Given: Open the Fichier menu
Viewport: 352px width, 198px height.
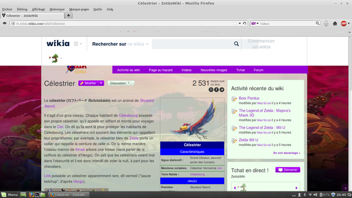Looking at the screenshot, I should (7, 9).
